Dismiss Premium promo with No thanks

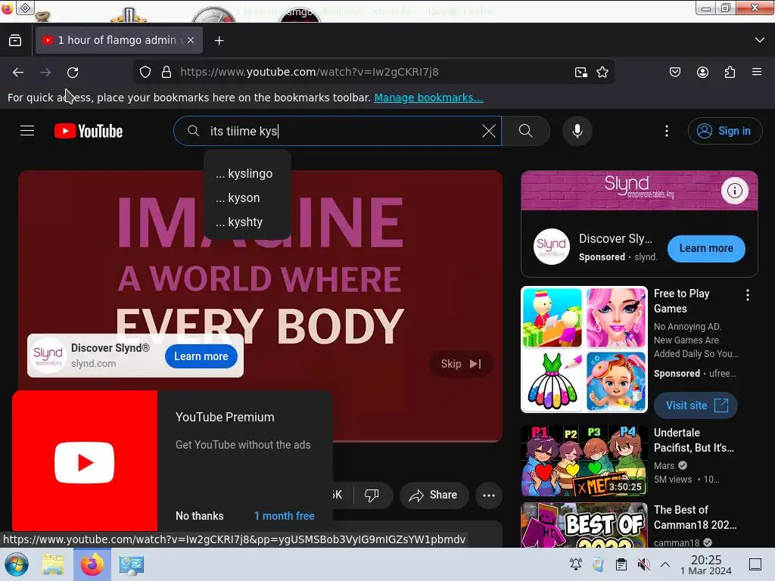[200, 516]
